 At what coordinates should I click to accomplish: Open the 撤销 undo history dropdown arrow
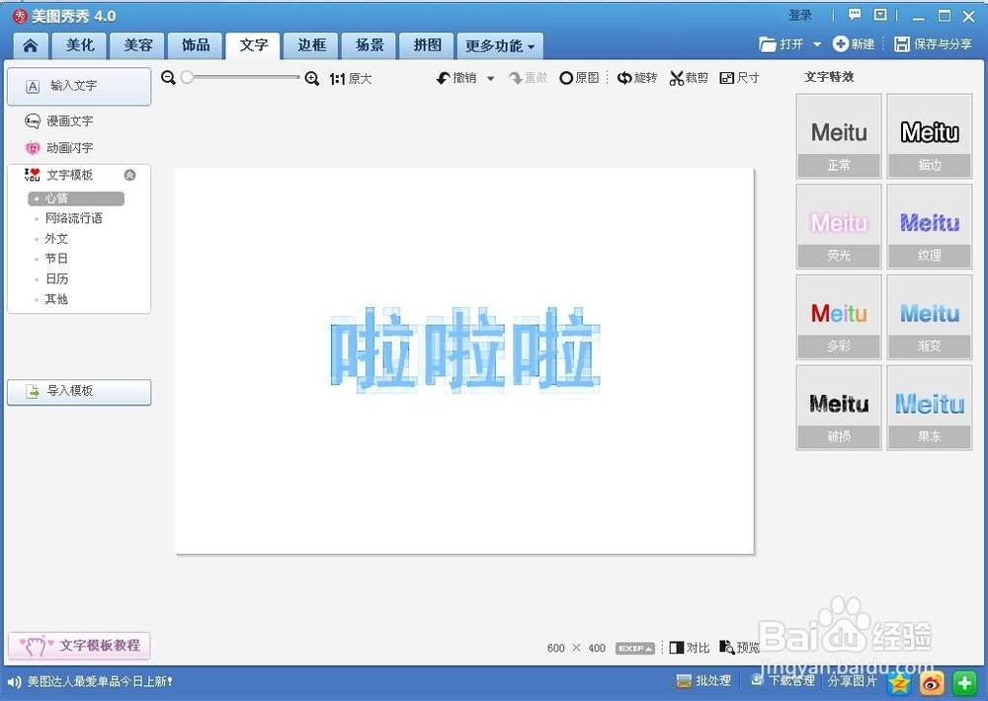[x=489, y=77]
